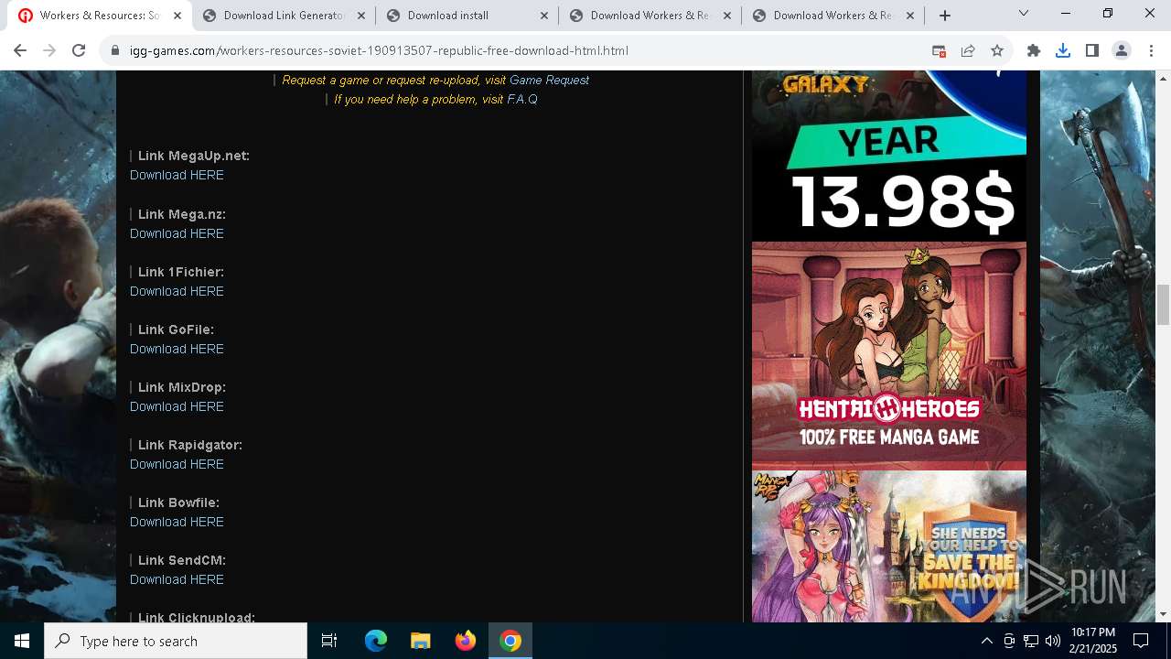Share this page via share icon

968,50
